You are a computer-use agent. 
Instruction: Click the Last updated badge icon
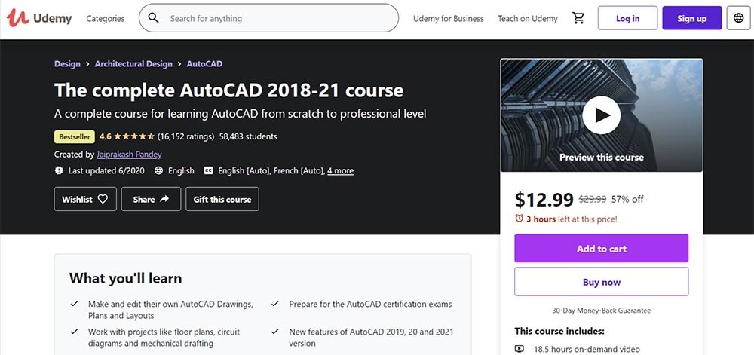click(59, 170)
